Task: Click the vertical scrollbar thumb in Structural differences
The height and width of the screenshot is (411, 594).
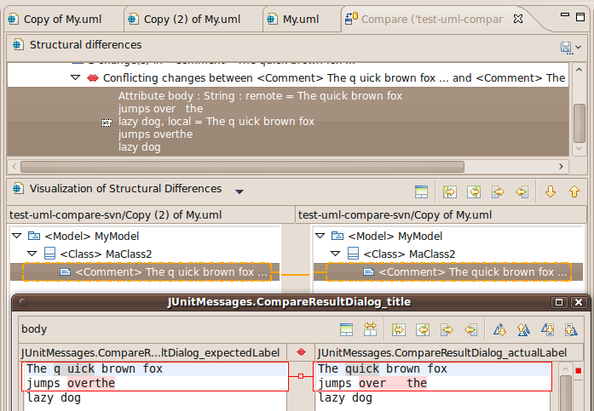Action: coord(580,123)
